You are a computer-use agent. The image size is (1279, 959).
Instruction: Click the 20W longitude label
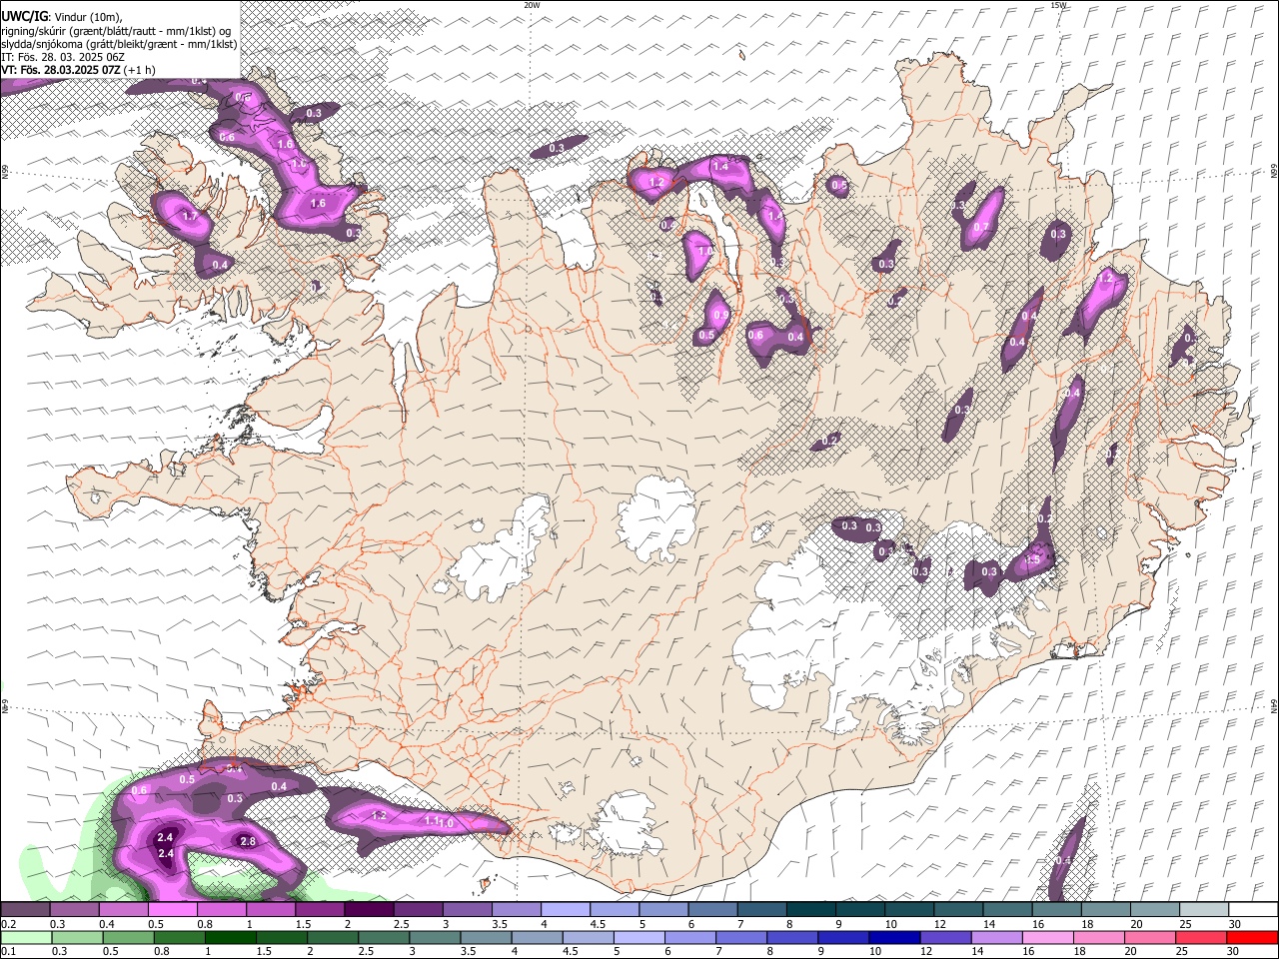click(532, 5)
